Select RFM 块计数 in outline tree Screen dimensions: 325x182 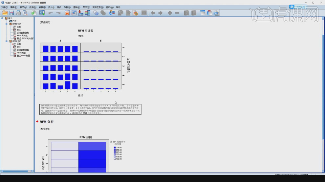(22, 36)
